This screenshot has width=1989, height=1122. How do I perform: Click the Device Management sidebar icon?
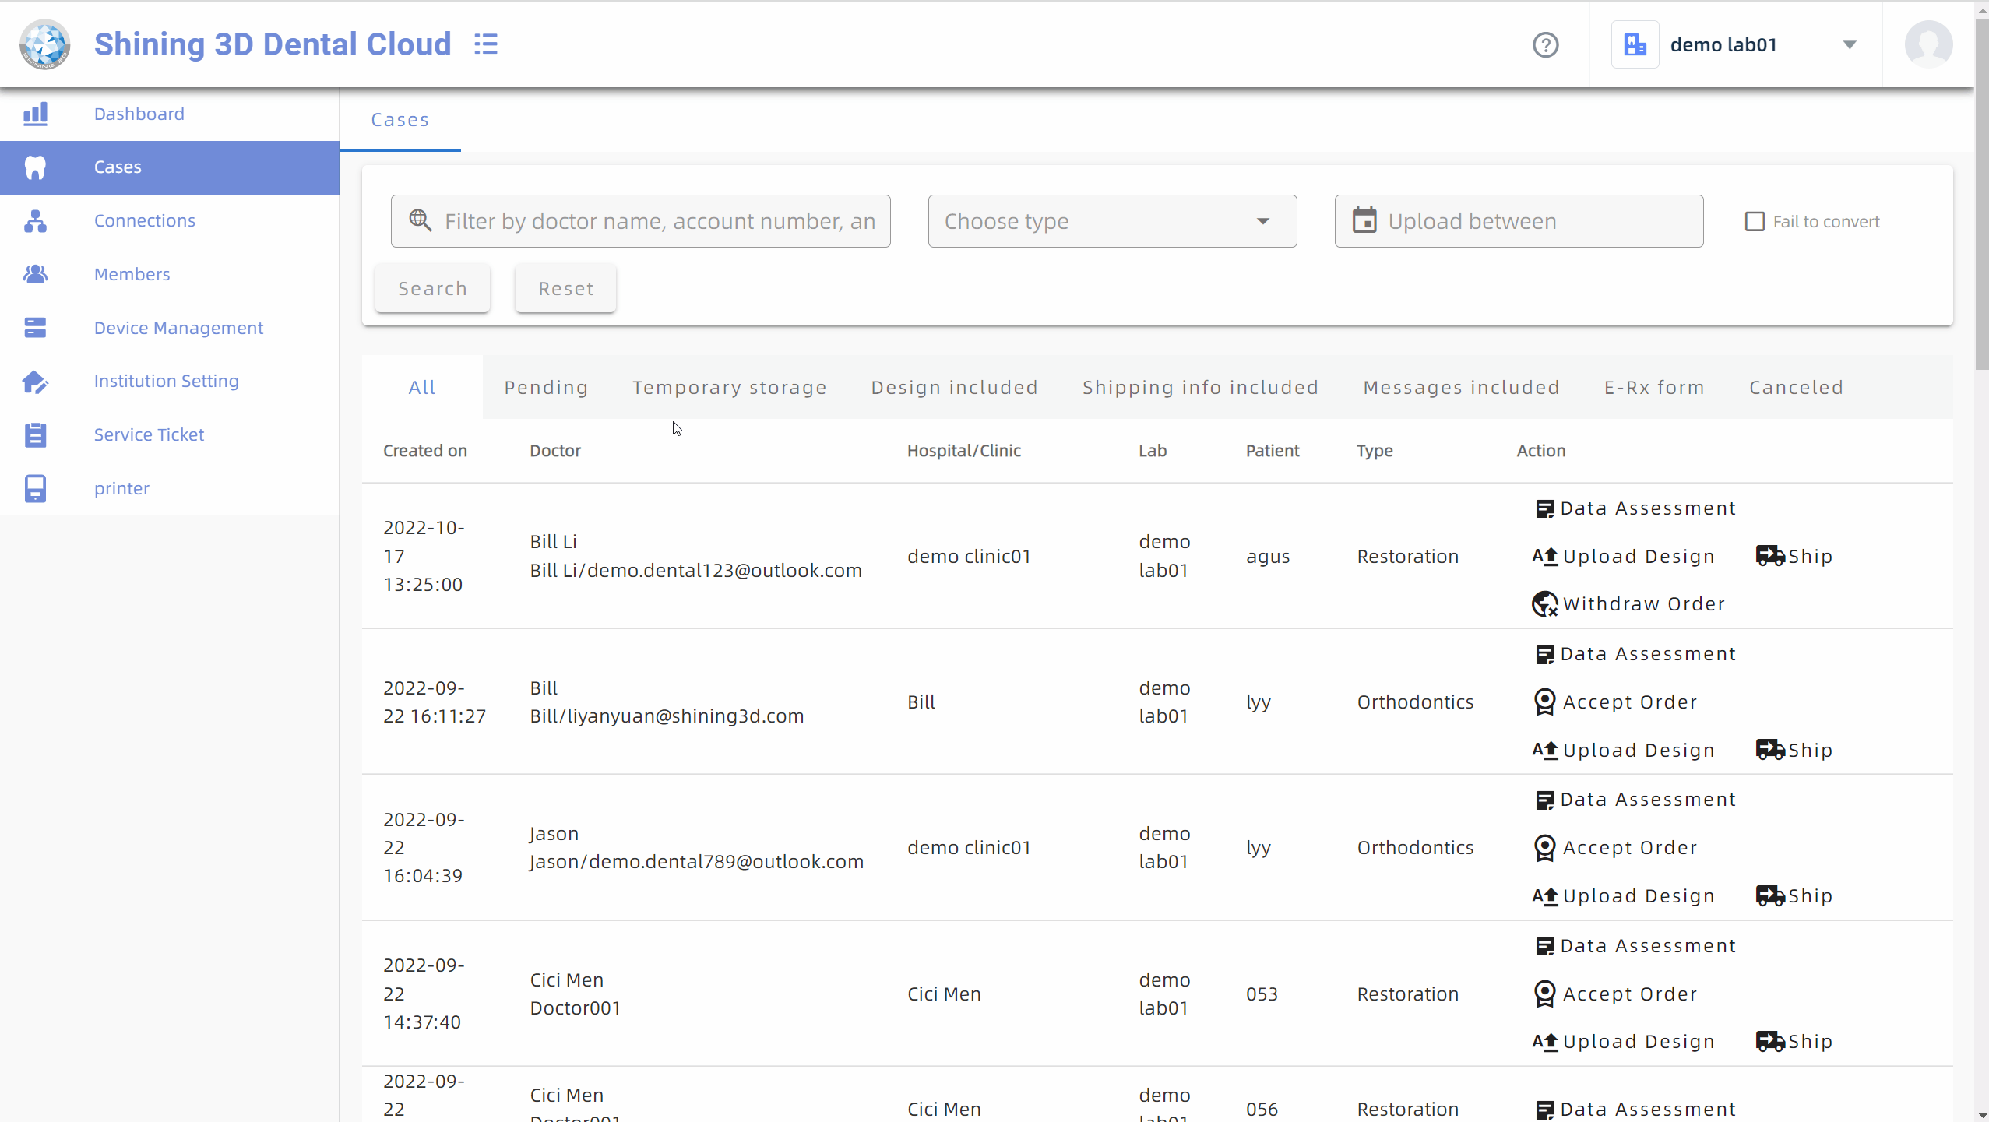pyautogui.click(x=35, y=328)
